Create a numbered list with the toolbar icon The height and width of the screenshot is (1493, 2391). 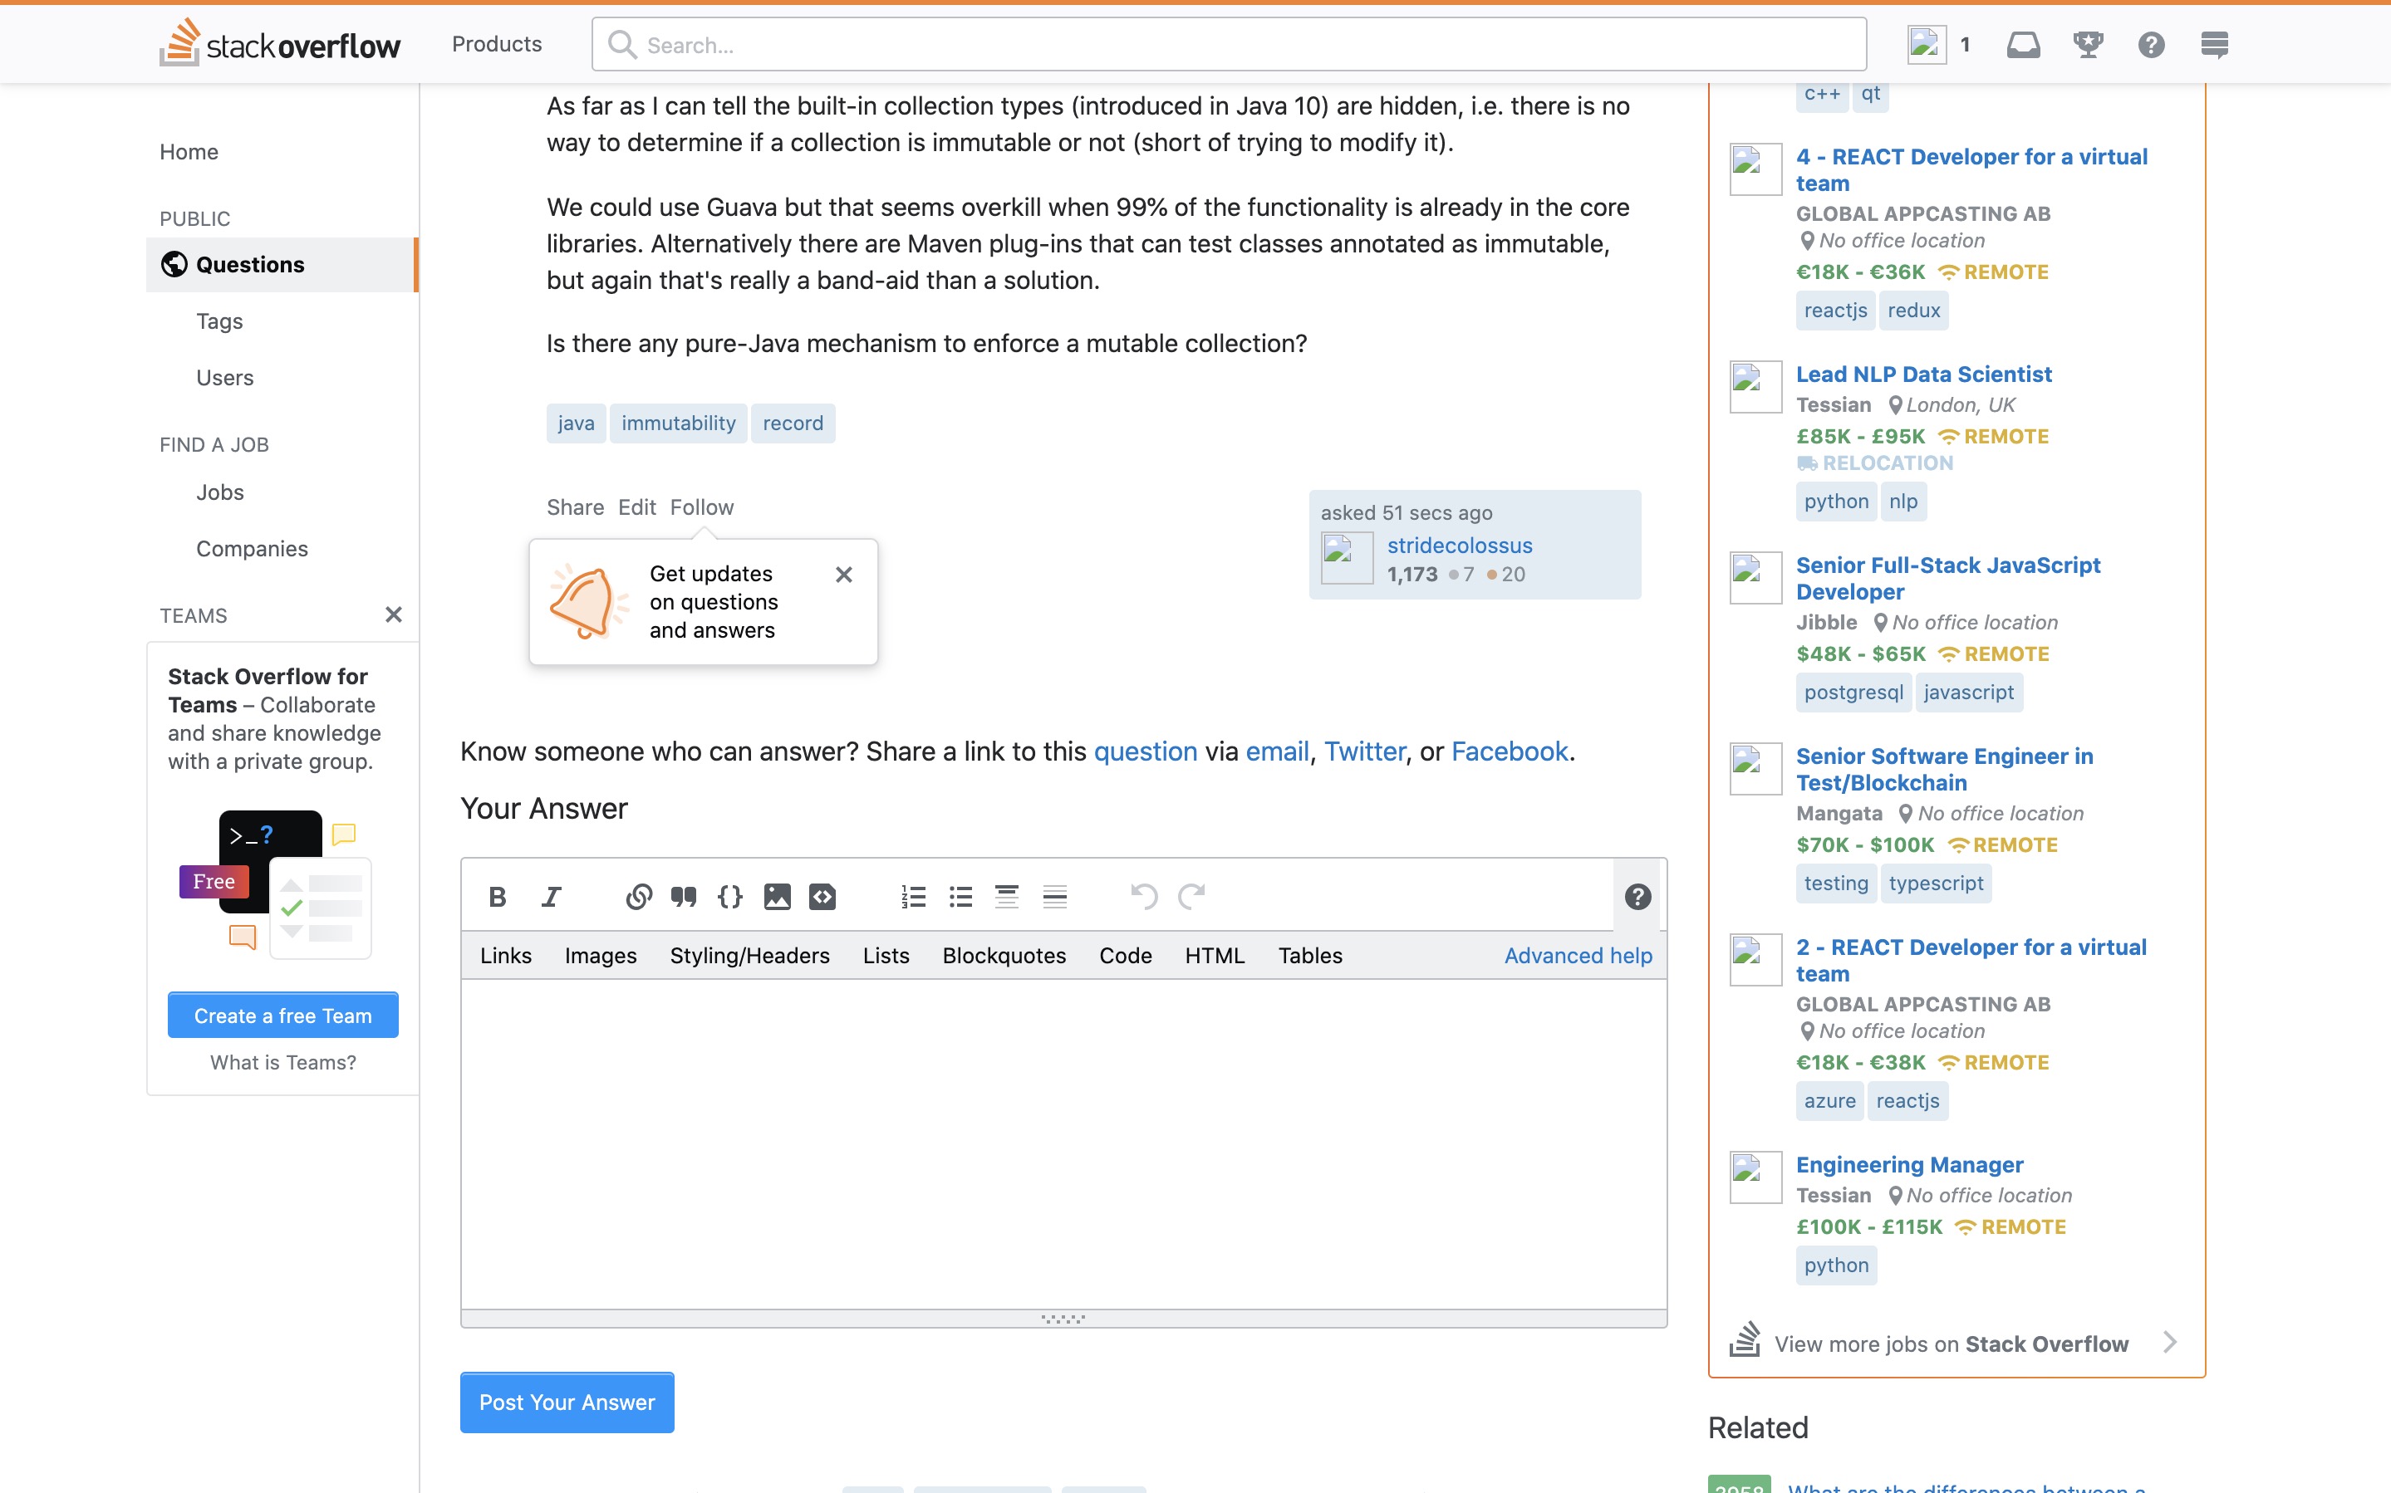(x=914, y=897)
